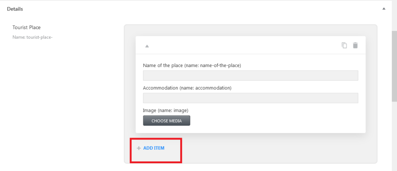Click blank area of the white item card
This screenshot has width=397, height=171.
(278, 119)
